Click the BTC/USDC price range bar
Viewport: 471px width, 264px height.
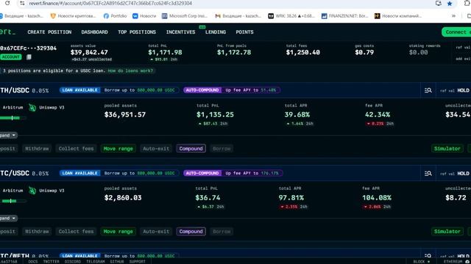click(13, 201)
